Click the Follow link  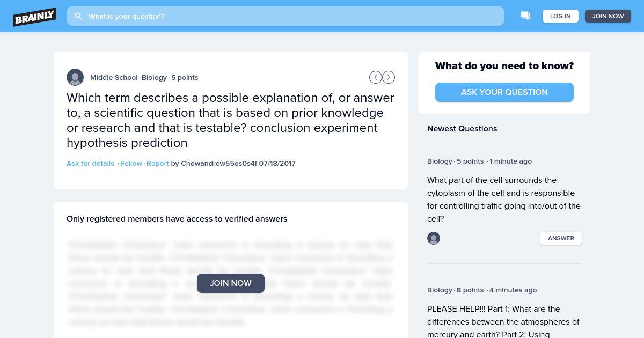[131, 163]
